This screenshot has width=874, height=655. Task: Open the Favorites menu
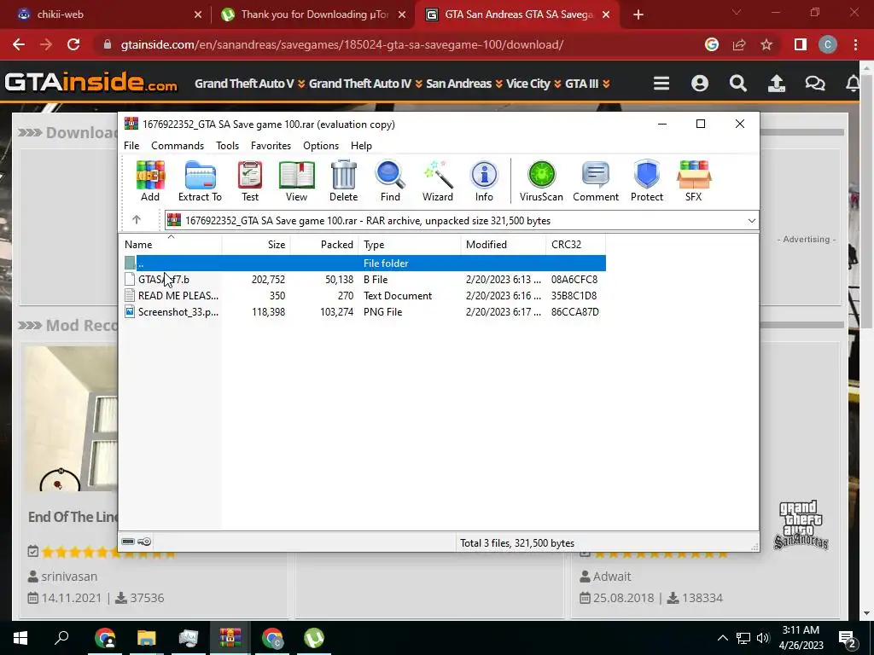[x=271, y=145]
